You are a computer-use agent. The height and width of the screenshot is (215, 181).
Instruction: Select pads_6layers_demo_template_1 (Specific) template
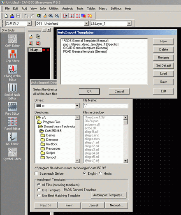(91, 44)
